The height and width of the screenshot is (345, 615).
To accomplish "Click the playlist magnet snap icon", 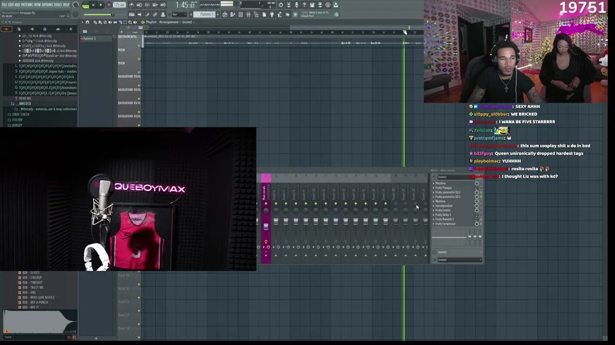I will click(x=87, y=22).
